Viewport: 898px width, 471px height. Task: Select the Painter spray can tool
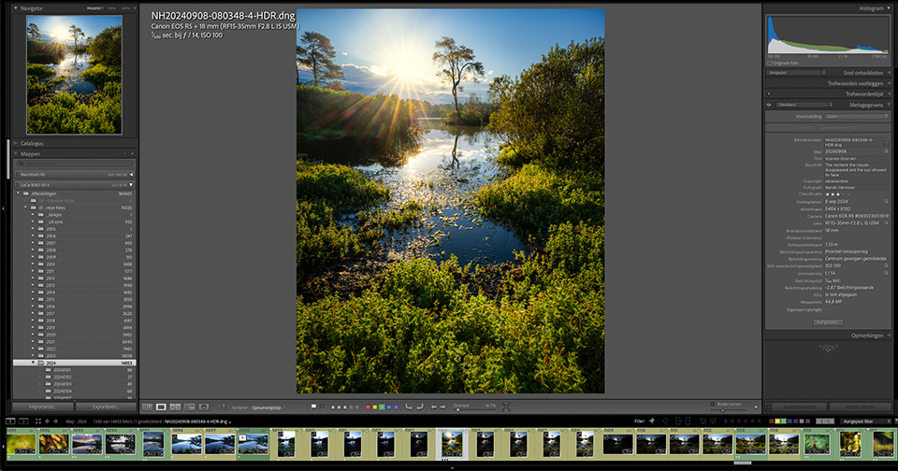[223, 407]
